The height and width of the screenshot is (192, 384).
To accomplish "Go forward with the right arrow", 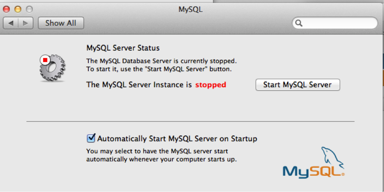I will point(26,23).
